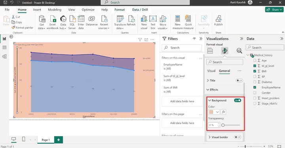Collapse the Data pane

point(282,38)
